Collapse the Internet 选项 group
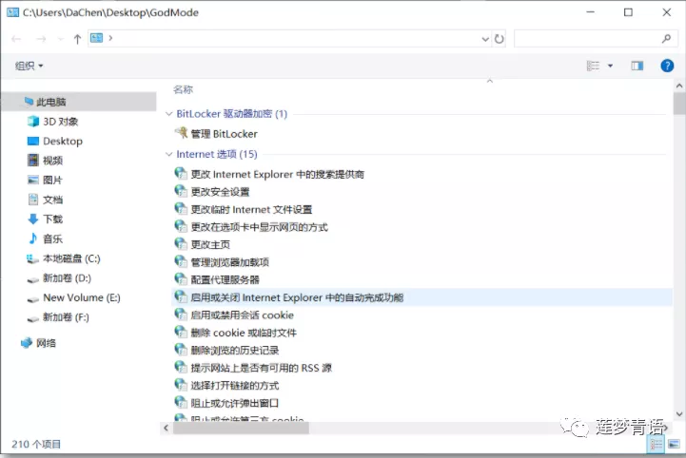The image size is (686, 458). (168, 154)
